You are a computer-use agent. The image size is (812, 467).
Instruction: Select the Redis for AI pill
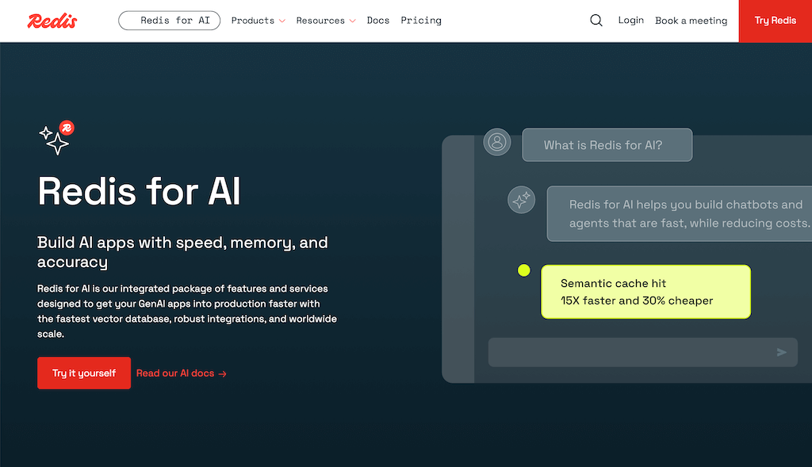[169, 21]
